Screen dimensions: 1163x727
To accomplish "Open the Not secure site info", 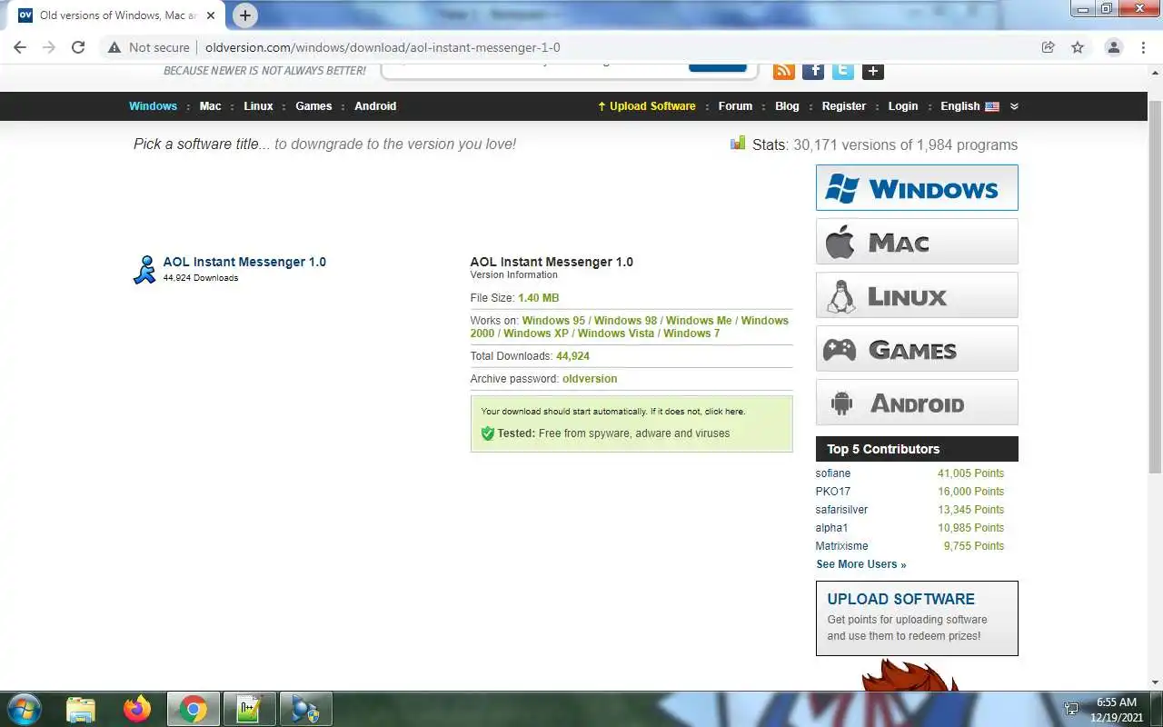I will pos(149,47).
